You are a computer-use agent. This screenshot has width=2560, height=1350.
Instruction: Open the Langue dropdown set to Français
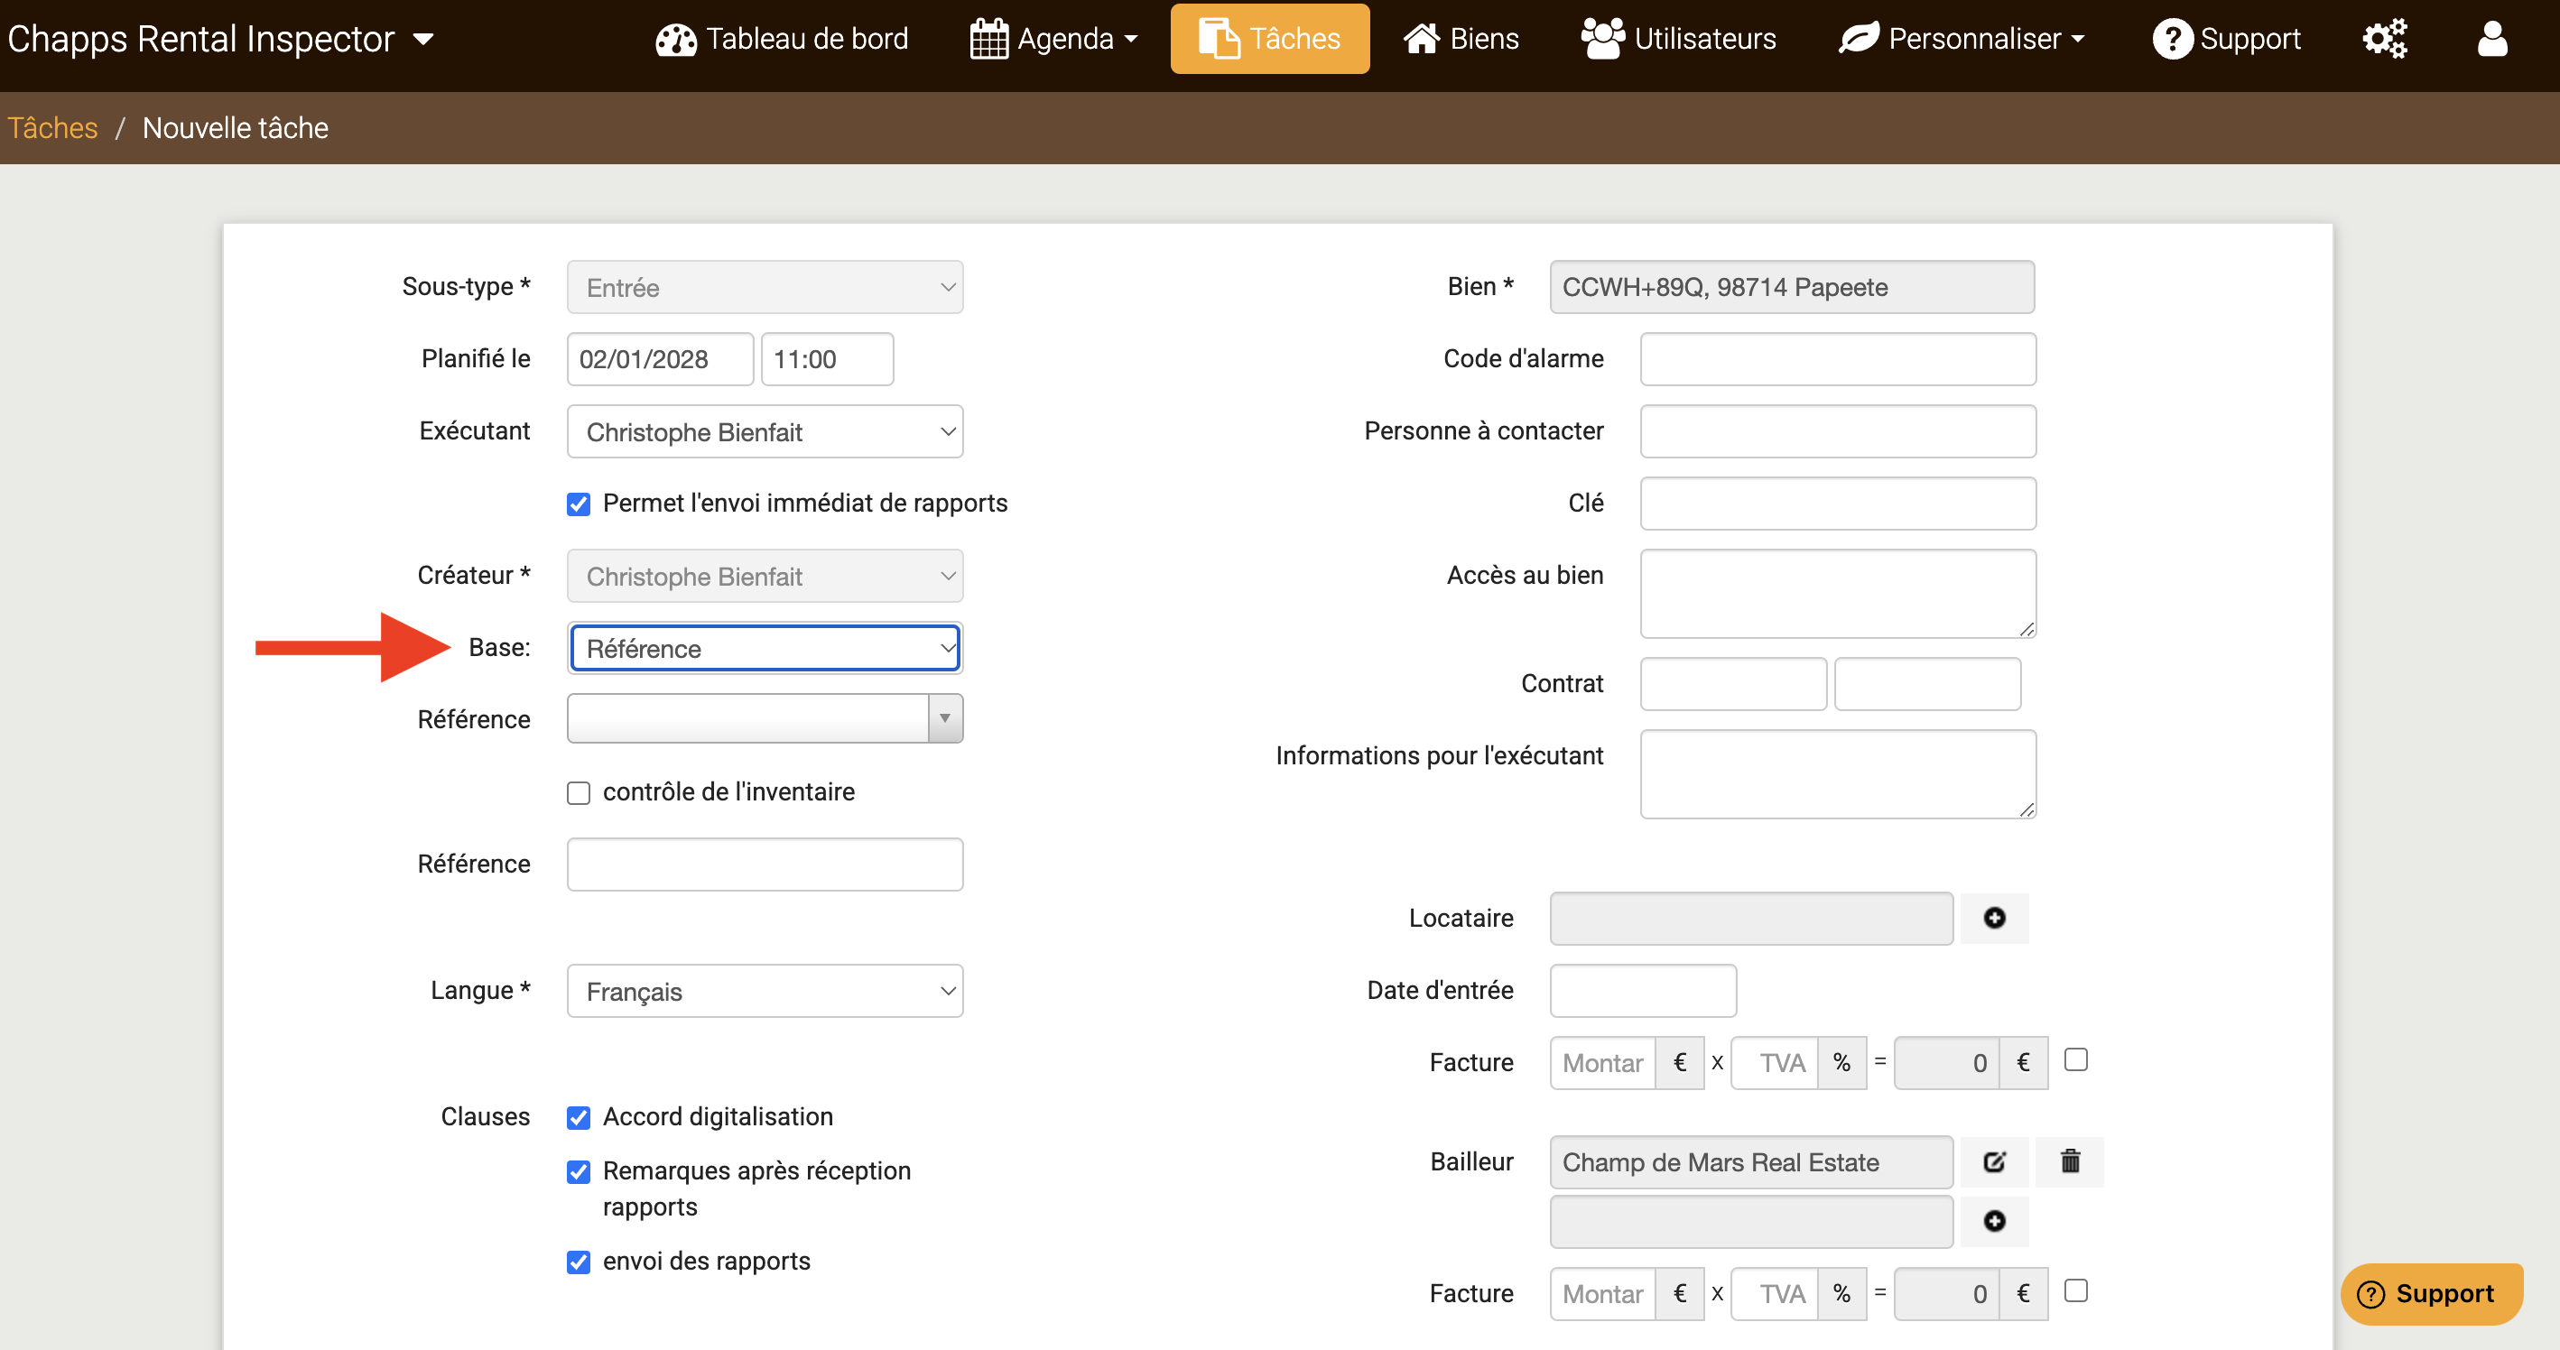coord(765,992)
